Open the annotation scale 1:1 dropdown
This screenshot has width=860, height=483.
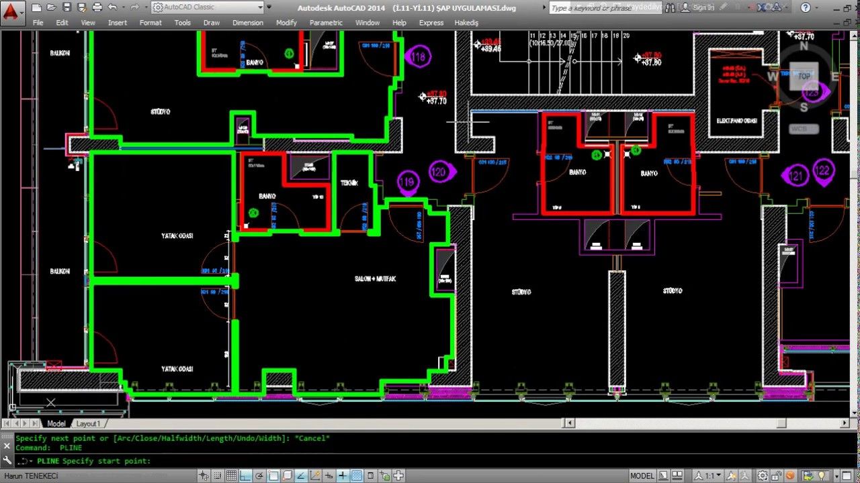click(710, 476)
